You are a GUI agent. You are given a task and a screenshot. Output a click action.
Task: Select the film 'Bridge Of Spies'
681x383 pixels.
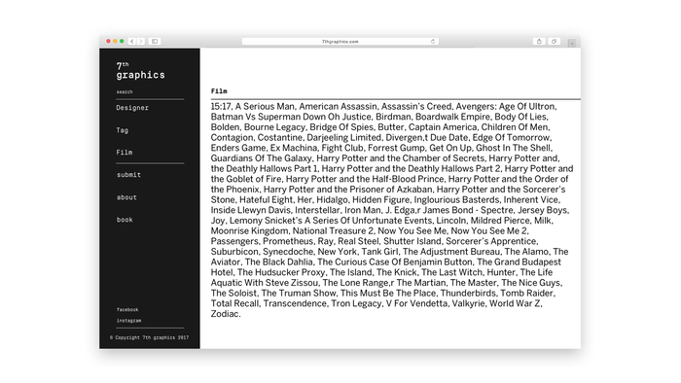point(341,127)
